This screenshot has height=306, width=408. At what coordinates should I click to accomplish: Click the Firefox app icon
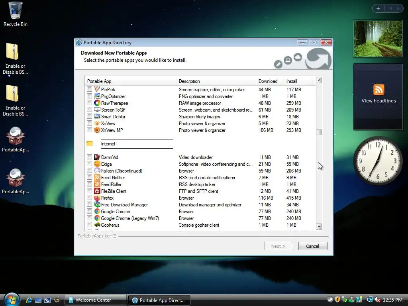tap(97, 198)
